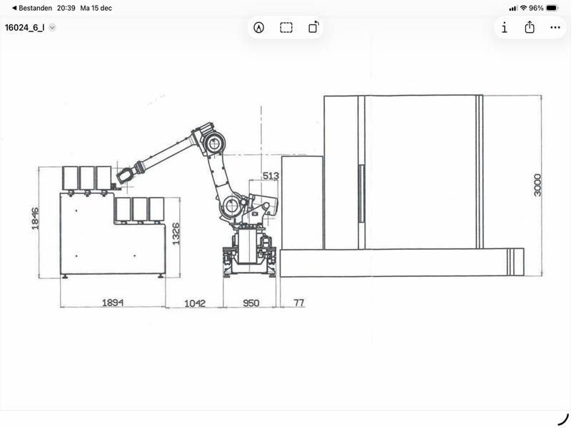Expand the chevron next to 16024_6_l
Viewport: 571px width, 428px height.
pos(52,28)
